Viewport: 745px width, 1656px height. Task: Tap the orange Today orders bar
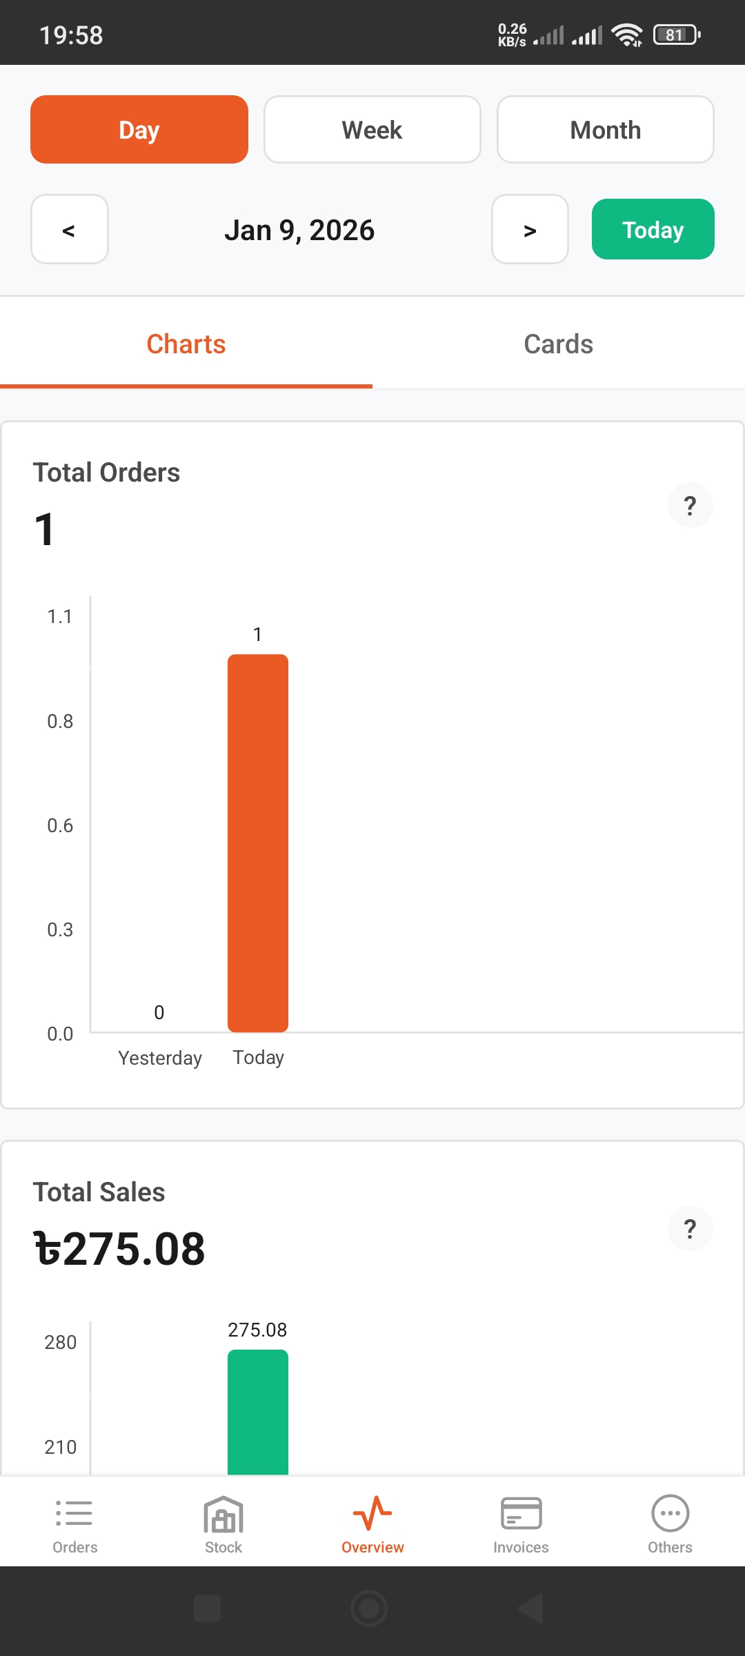tap(258, 842)
